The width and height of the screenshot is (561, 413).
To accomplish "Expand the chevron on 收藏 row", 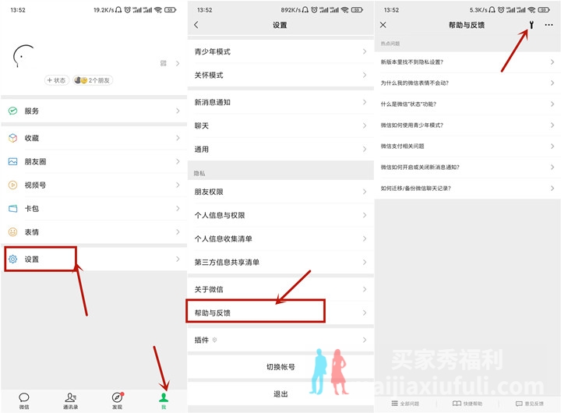I will (x=178, y=138).
